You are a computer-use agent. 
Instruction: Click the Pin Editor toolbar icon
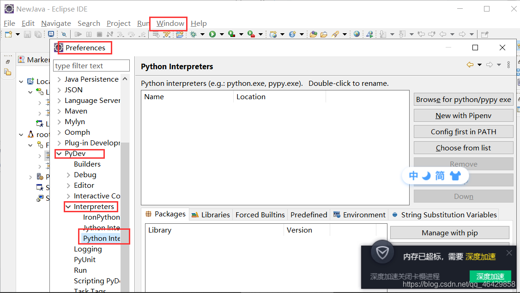tap(484, 34)
